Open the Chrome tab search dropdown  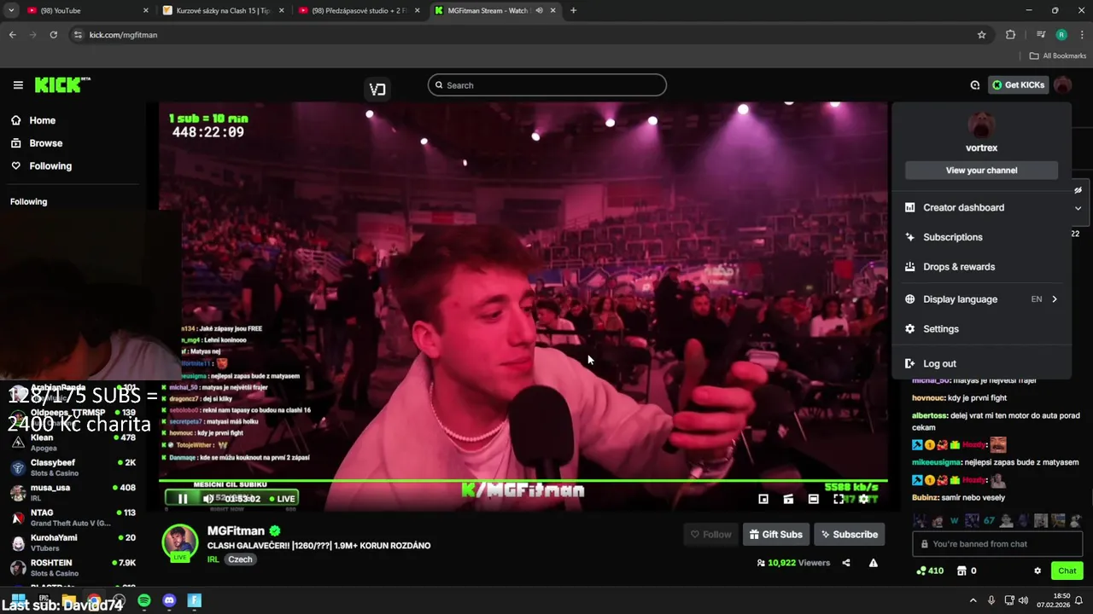pyautogui.click(x=11, y=10)
